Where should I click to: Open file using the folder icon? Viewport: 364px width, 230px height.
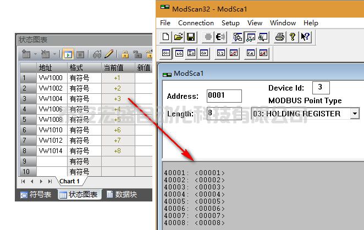[x=178, y=37]
